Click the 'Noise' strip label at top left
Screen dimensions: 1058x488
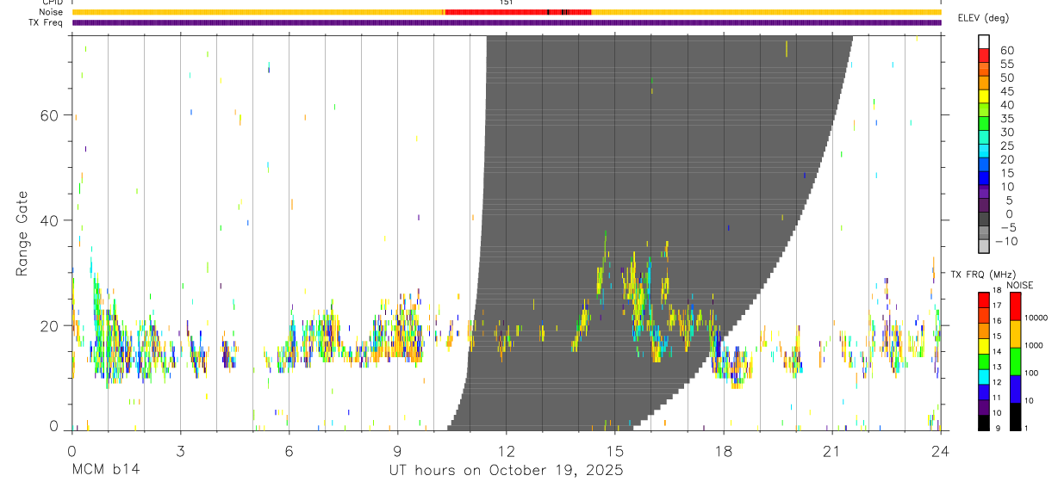point(50,12)
